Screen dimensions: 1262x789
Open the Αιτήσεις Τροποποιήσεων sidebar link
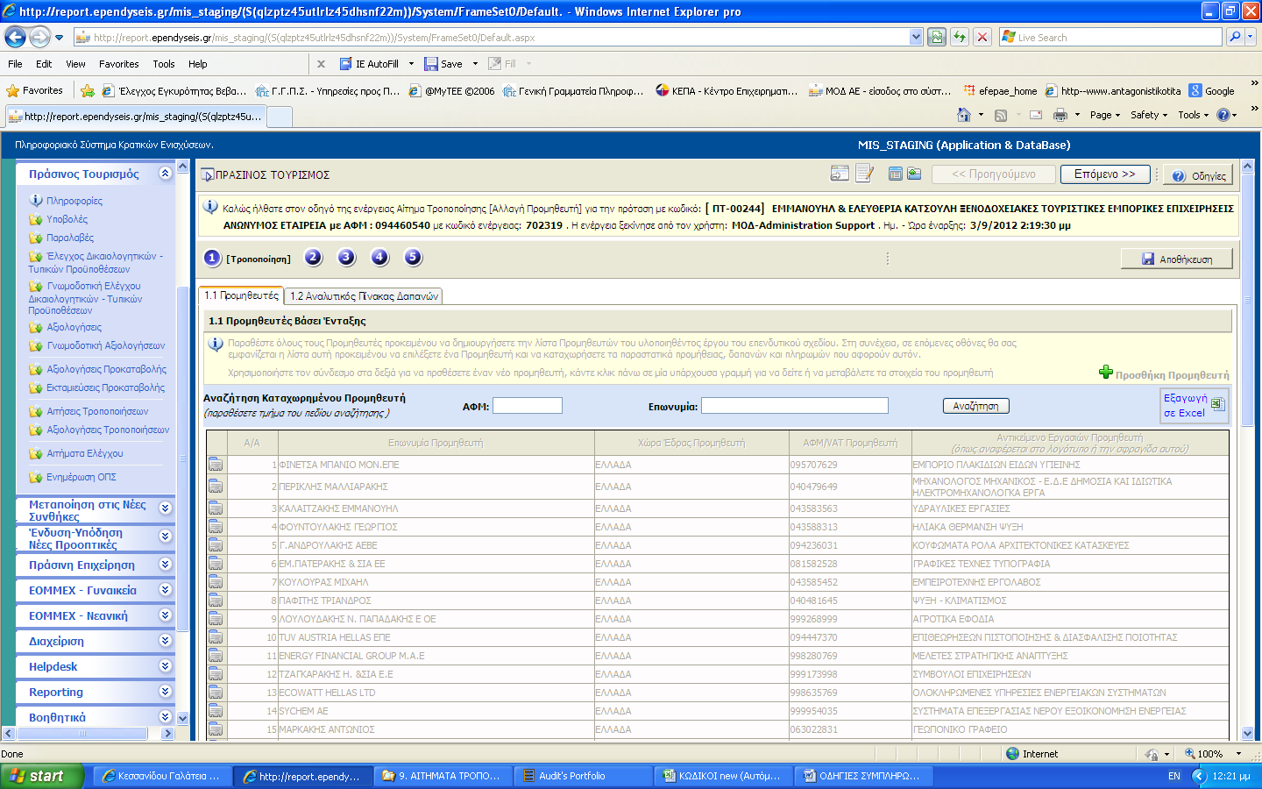click(x=97, y=411)
